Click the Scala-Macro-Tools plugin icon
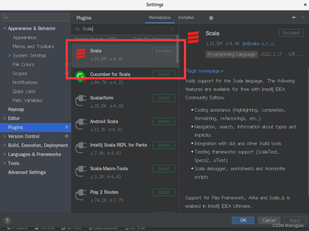This screenshot has width=309, height=231. click(81, 171)
